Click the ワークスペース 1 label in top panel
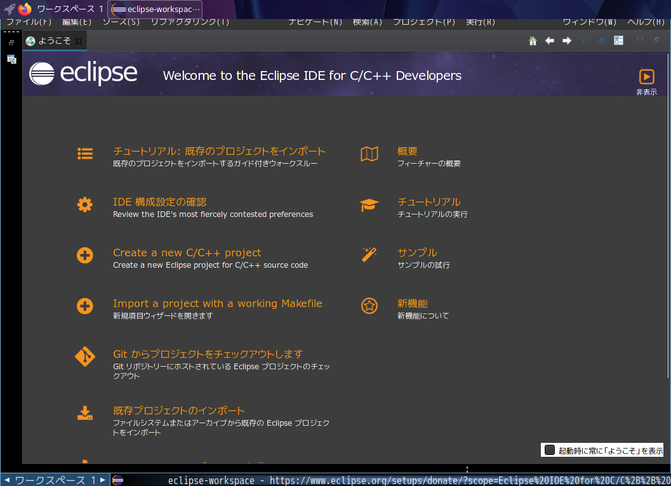671x486 pixels. 70,9
